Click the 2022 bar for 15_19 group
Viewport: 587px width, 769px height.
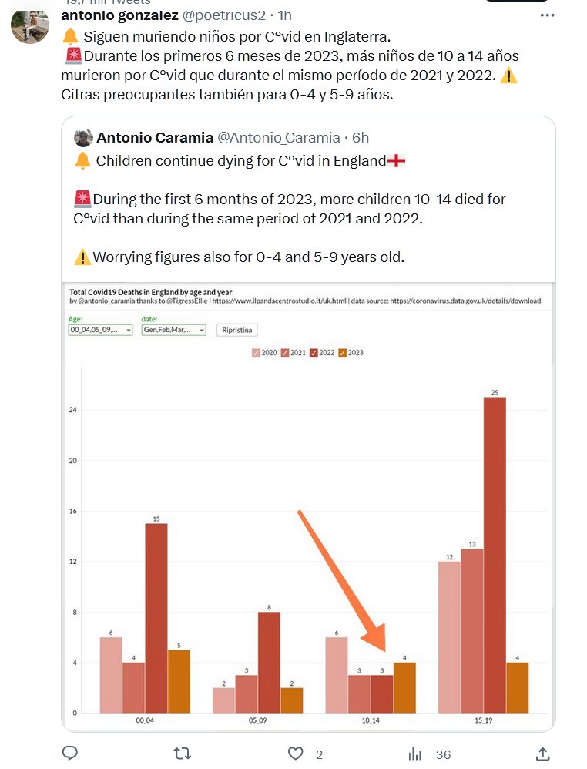click(x=495, y=555)
